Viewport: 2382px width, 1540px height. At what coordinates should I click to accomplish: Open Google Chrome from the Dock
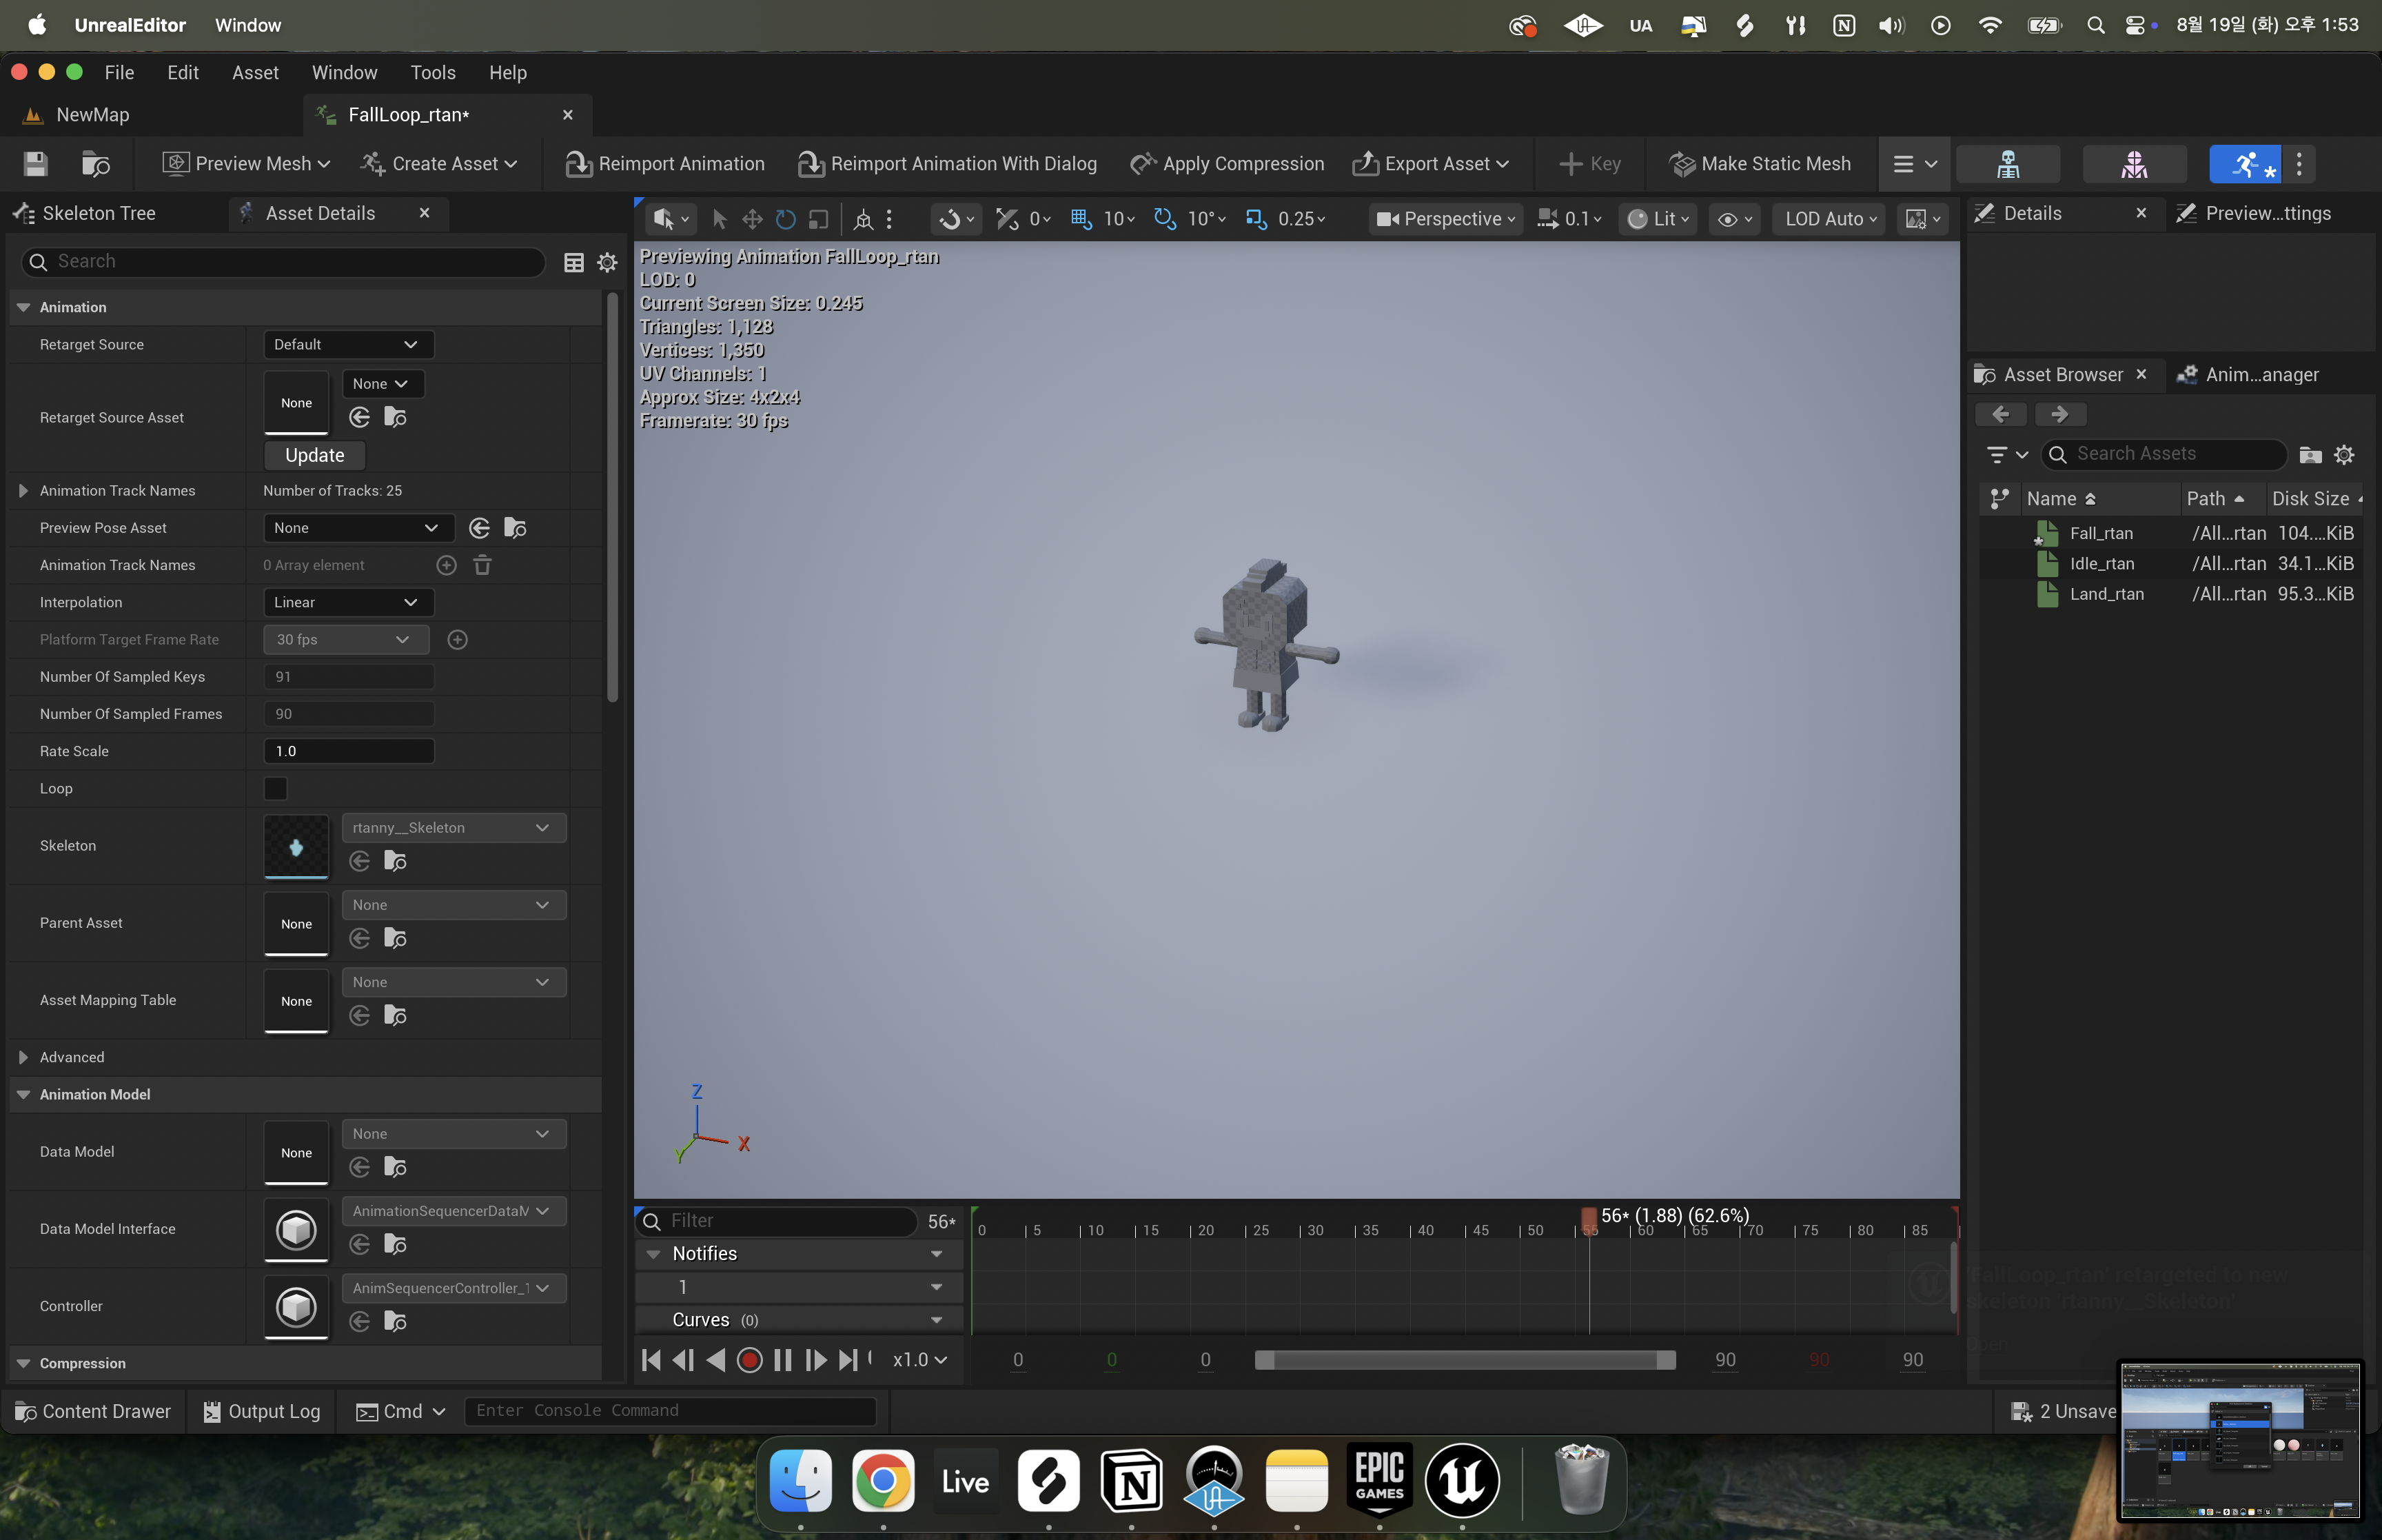tap(884, 1481)
